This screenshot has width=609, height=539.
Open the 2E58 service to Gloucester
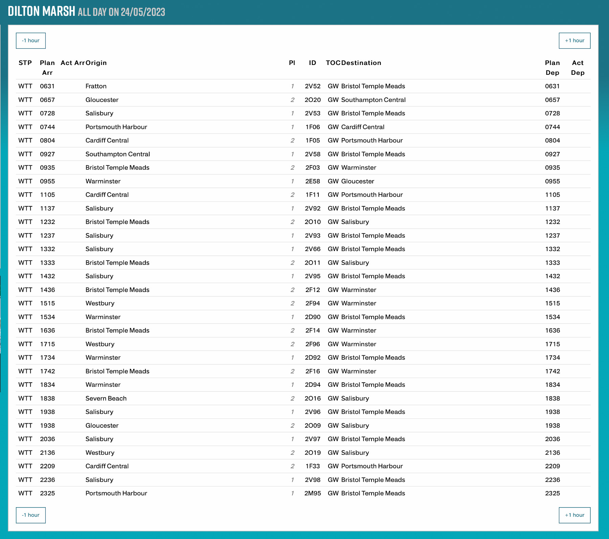point(312,181)
